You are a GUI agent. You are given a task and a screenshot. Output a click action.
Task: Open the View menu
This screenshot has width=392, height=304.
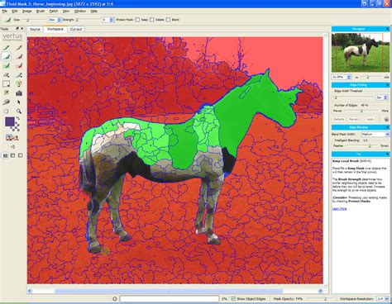point(66,12)
